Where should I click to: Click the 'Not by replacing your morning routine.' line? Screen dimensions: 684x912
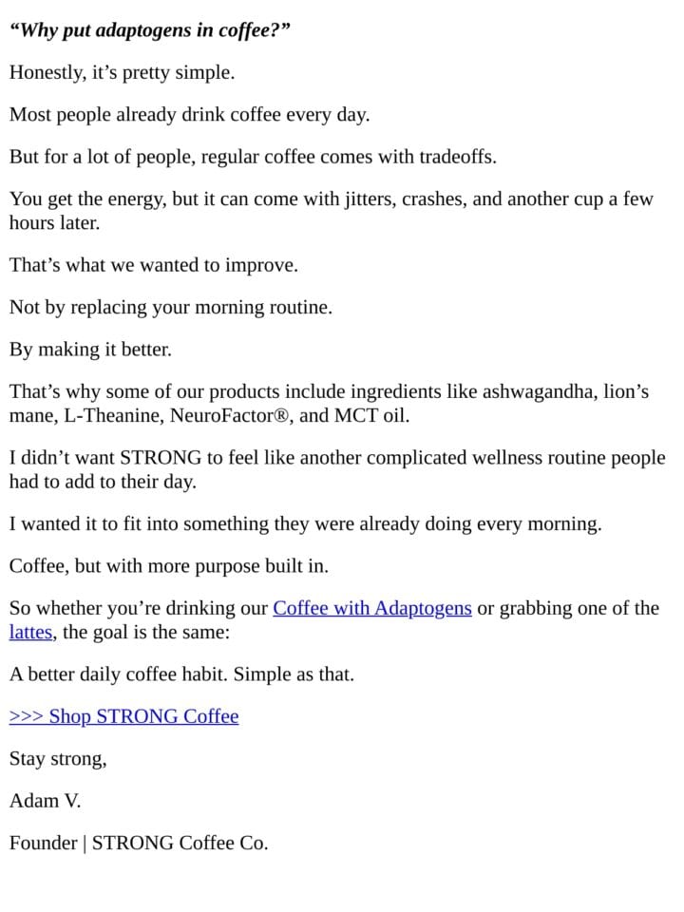click(171, 307)
